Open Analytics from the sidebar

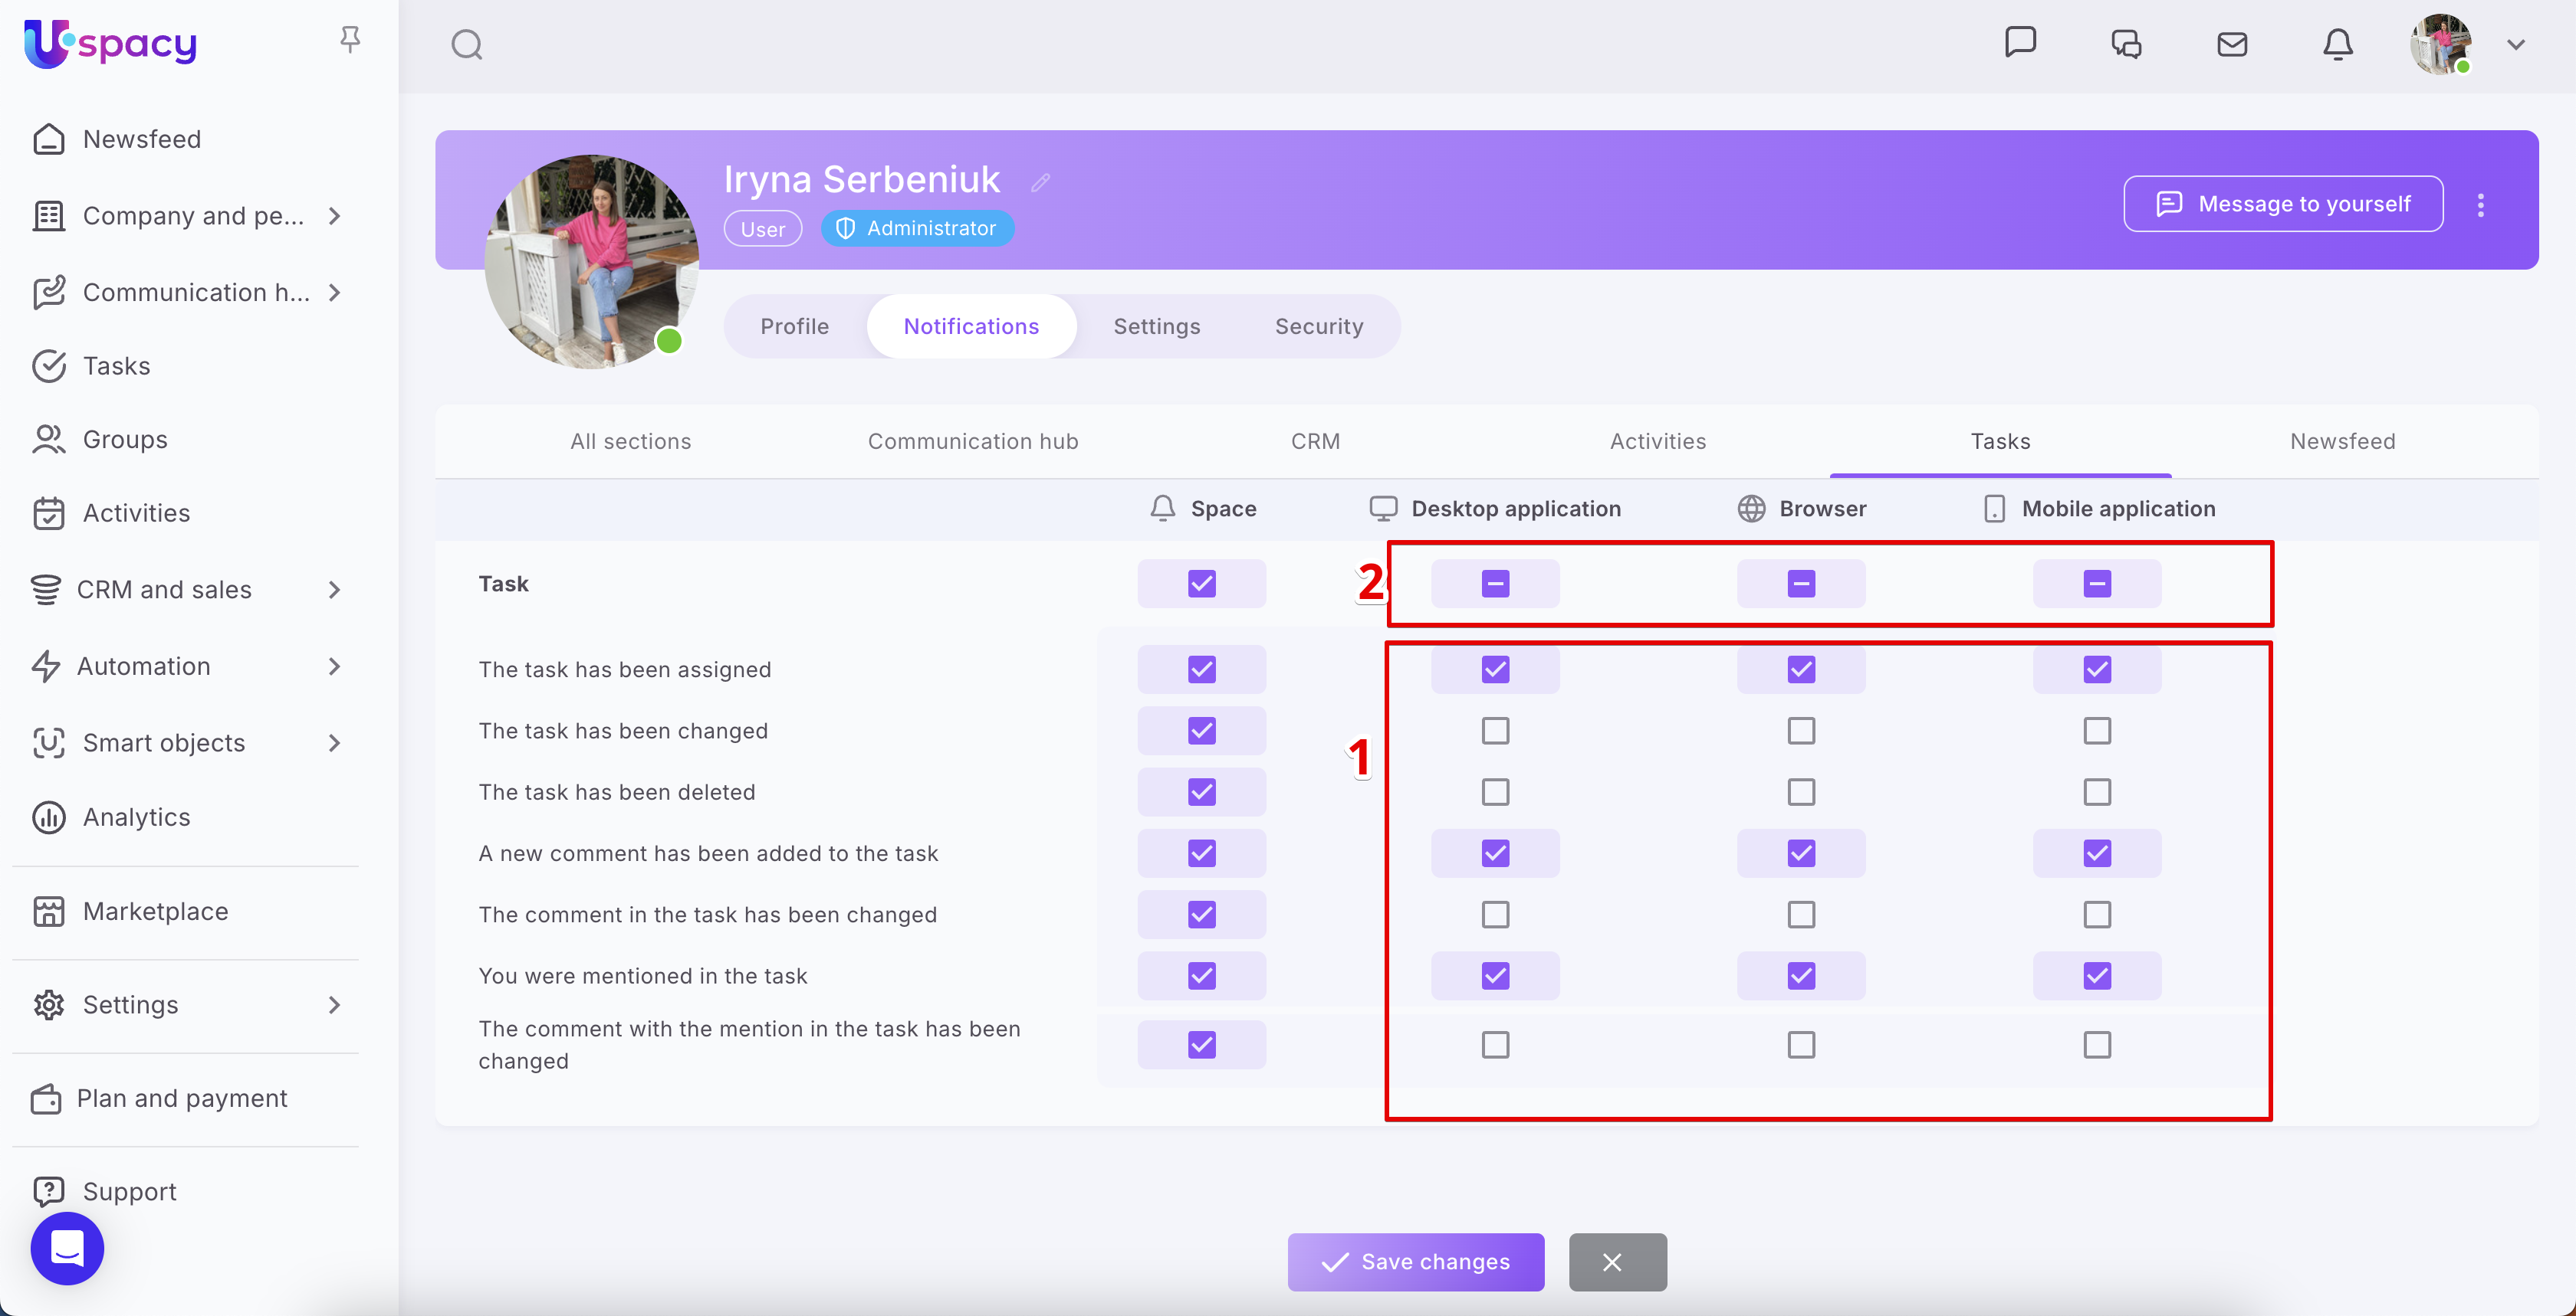pyautogui.click(x=136, y=817)
